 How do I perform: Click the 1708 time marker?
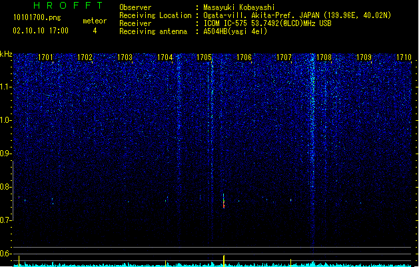pyautogui.click(x=324, y=57)
